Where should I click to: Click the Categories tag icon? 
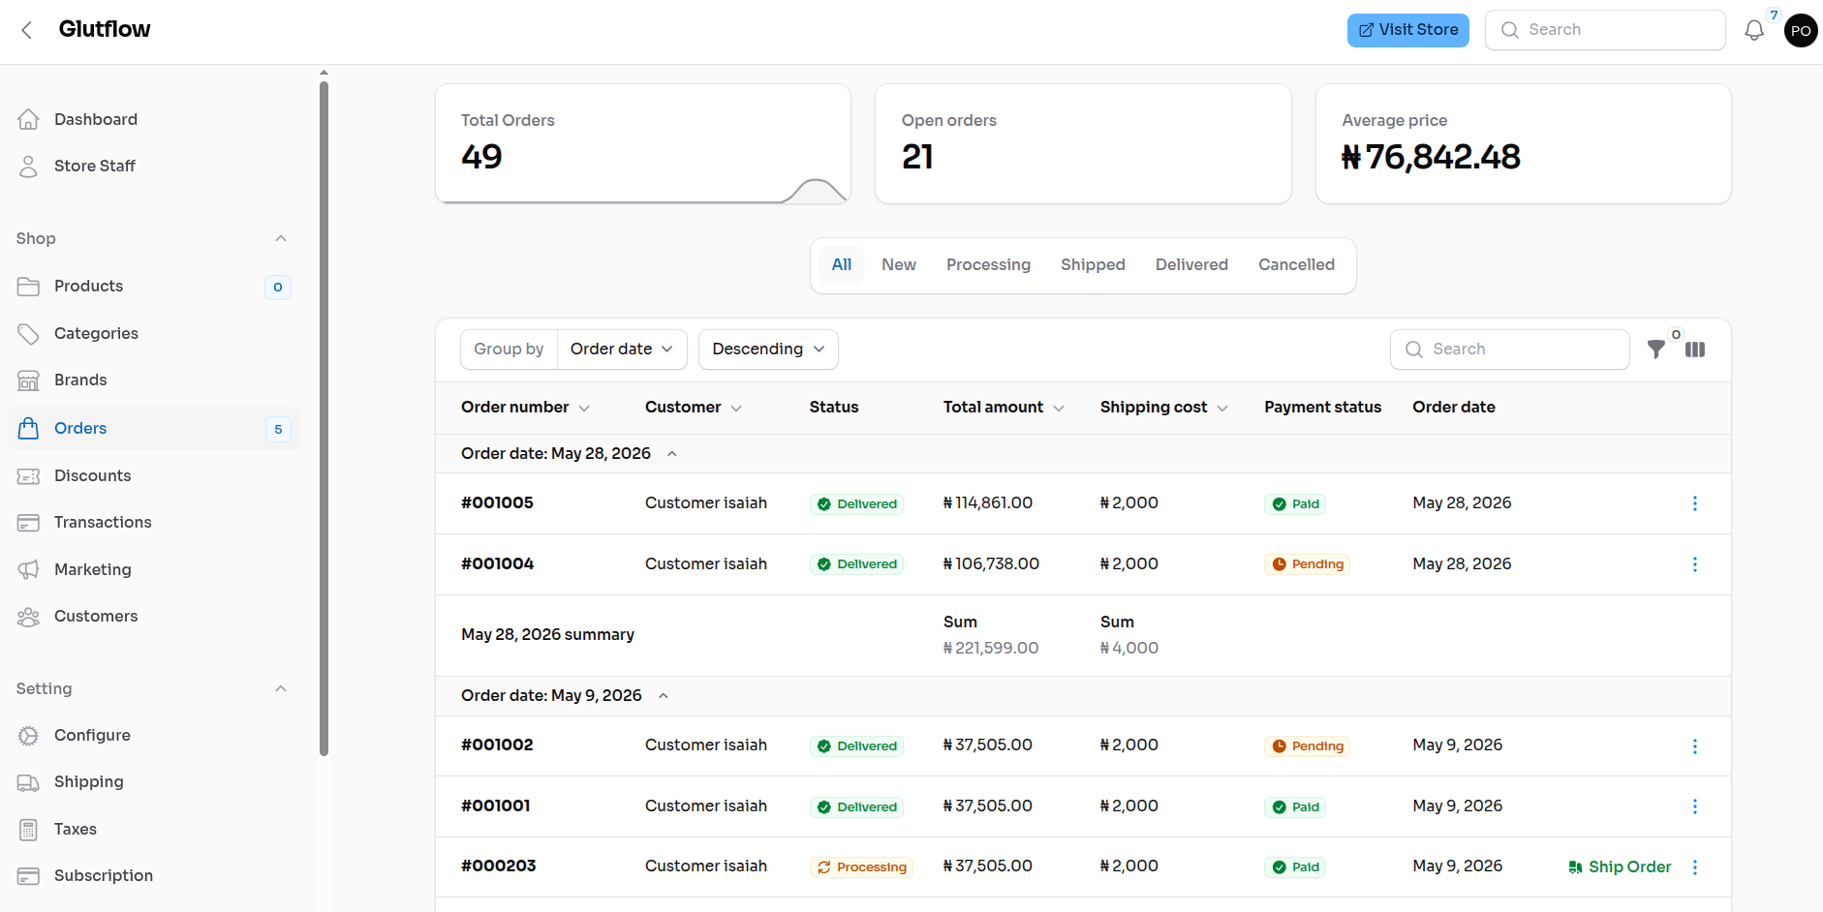pyautogui.click(x=29, y=333)
